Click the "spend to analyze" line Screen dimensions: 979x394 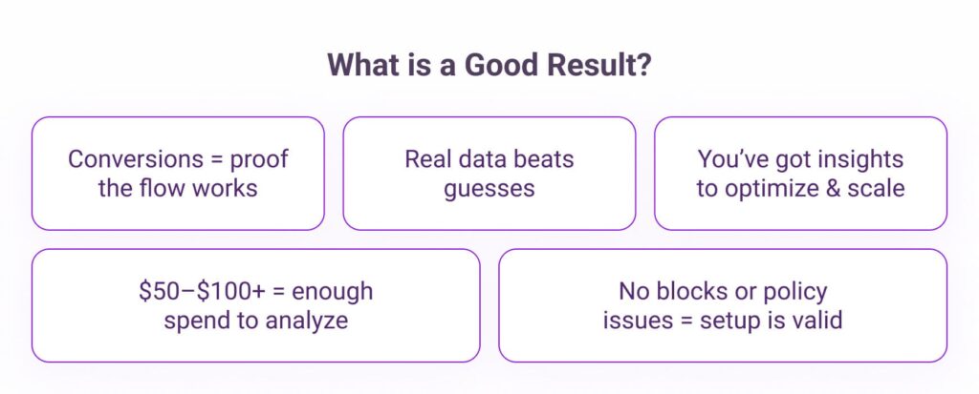256,321
